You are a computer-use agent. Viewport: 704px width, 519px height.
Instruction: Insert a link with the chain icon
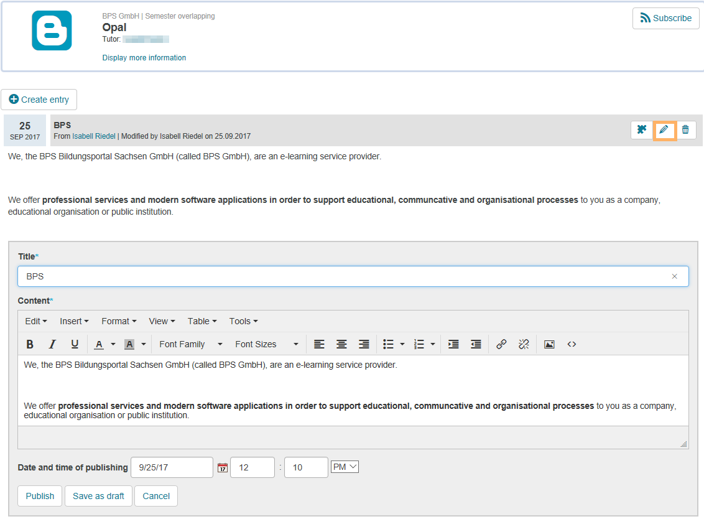(x=501, y=344)
